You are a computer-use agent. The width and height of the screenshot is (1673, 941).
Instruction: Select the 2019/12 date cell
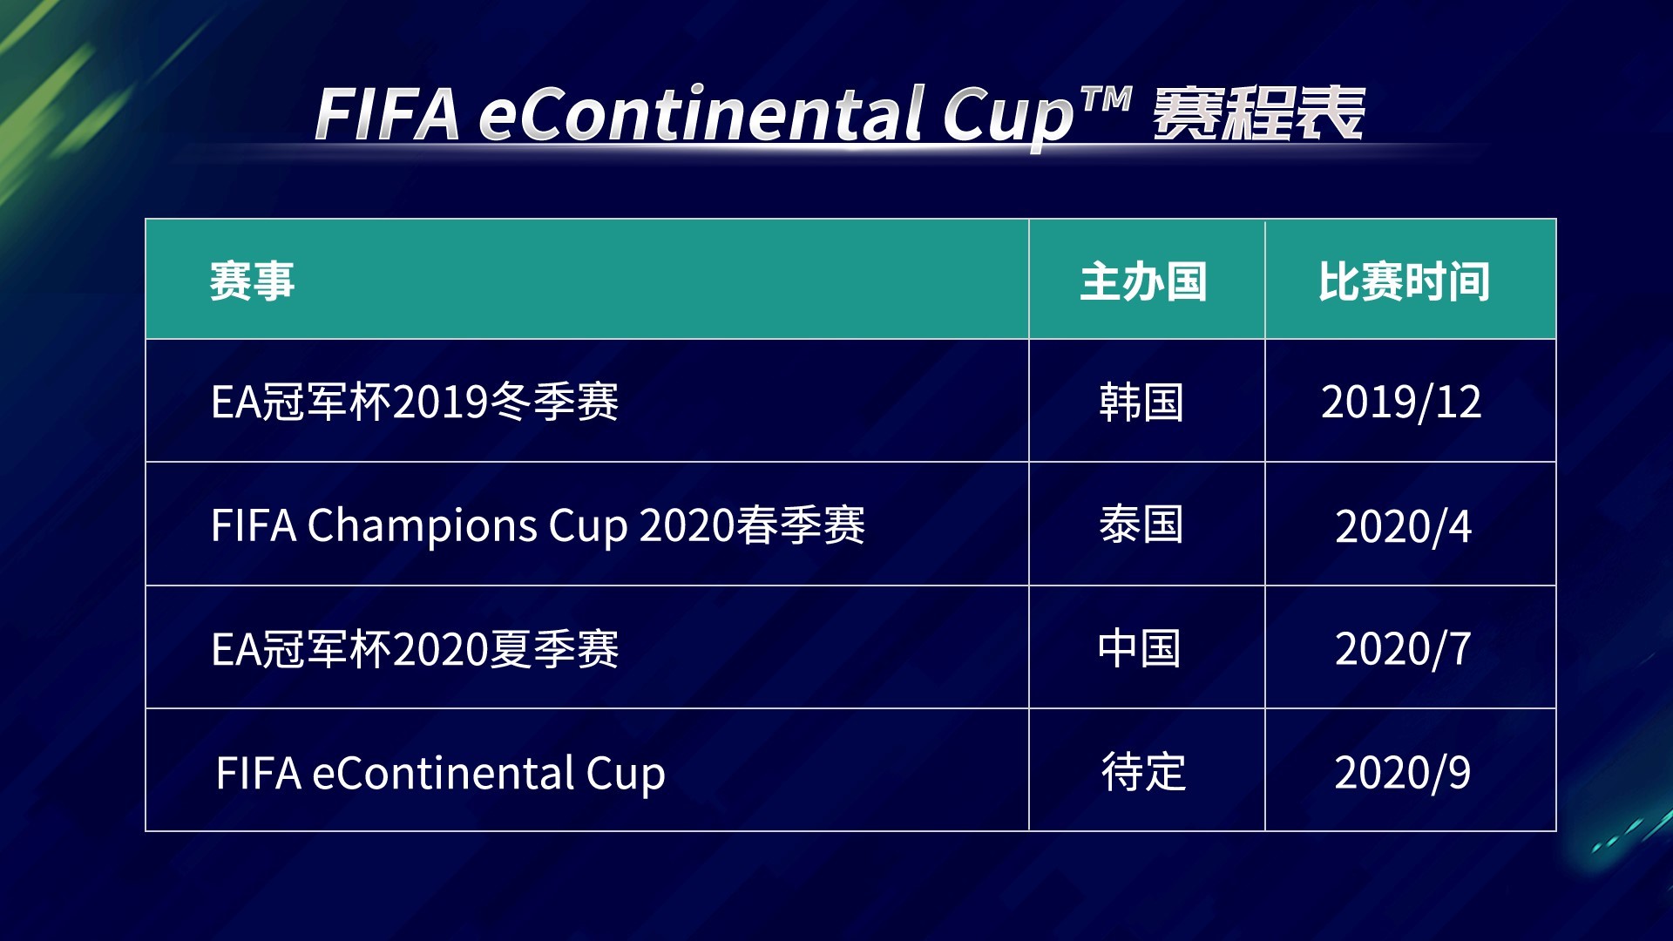pos(1401,403)
